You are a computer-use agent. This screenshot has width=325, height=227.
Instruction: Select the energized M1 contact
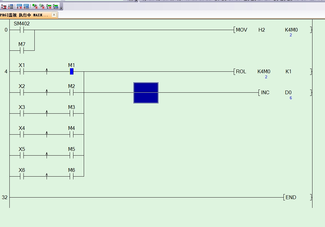pyautogui.click(x=72, y=72)
